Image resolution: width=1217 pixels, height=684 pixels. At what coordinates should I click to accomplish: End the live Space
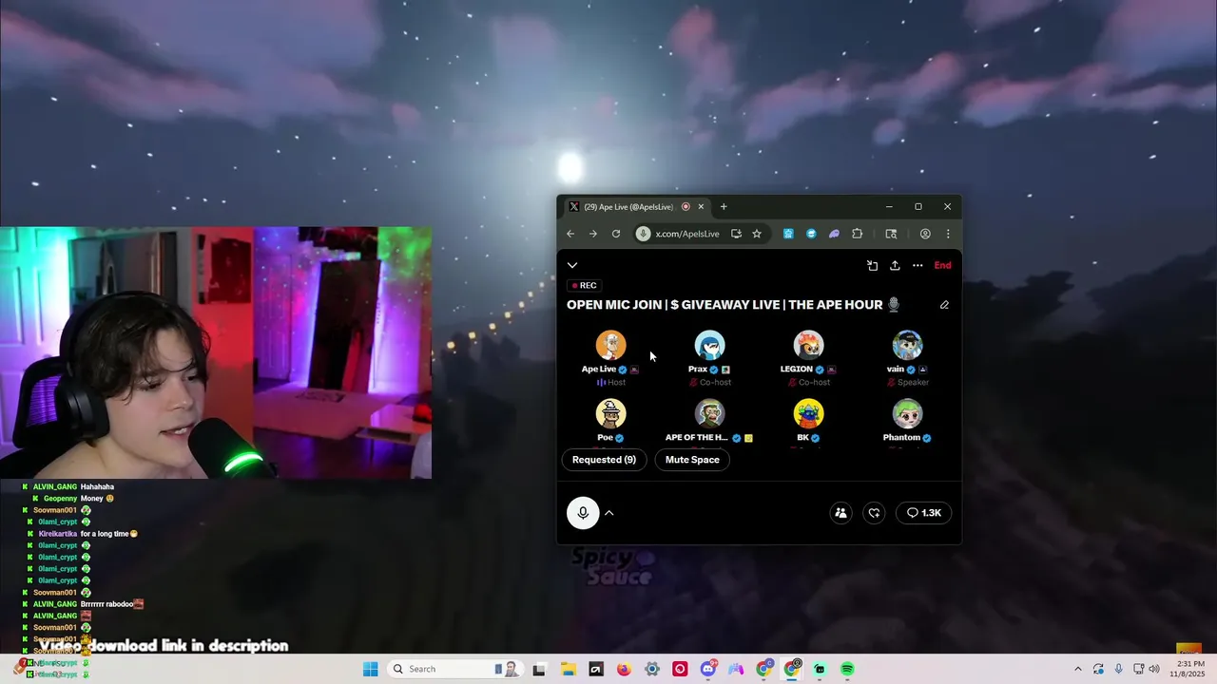click(x=942, y=266)
